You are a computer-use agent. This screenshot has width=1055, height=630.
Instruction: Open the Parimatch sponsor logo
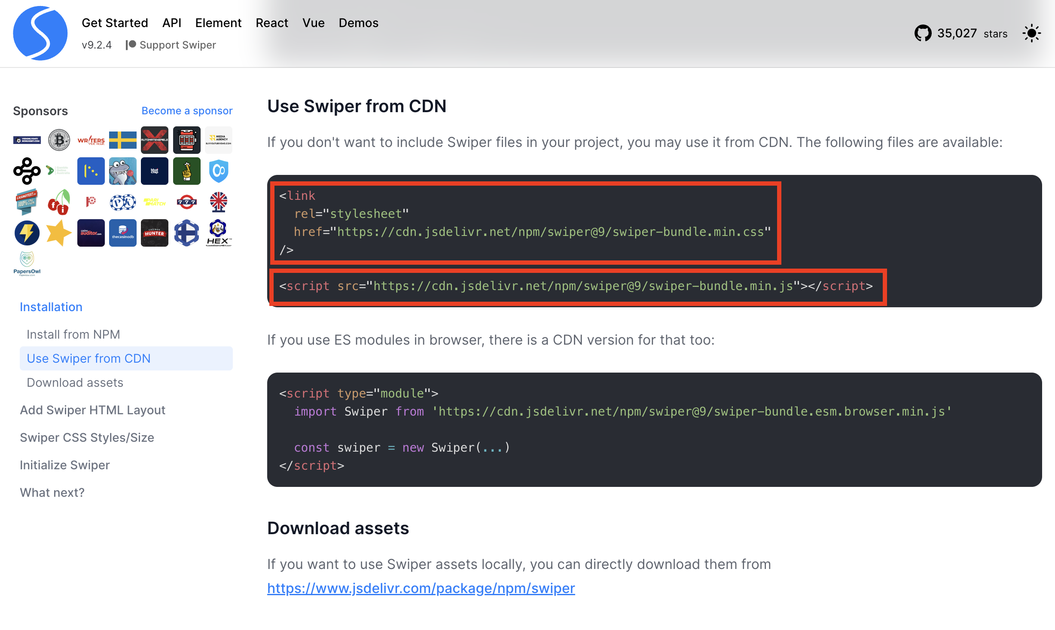click(x=155, y=202)
